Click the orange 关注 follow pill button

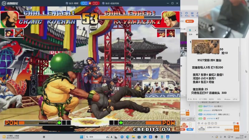[x=190, y=21]
